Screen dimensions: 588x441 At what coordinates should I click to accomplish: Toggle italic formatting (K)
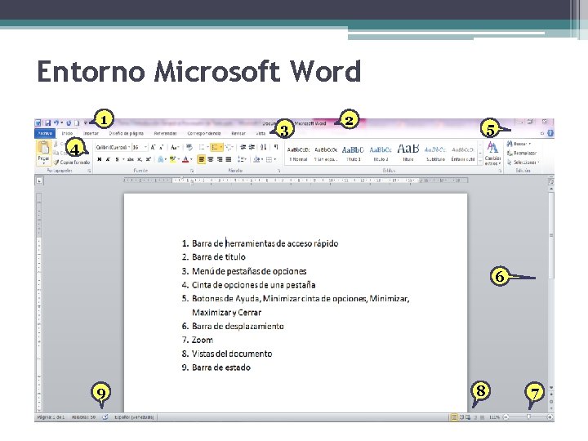pyautogui.click(x=108, y=159)
